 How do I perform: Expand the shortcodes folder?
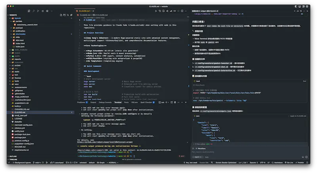[x=11, y=34]
